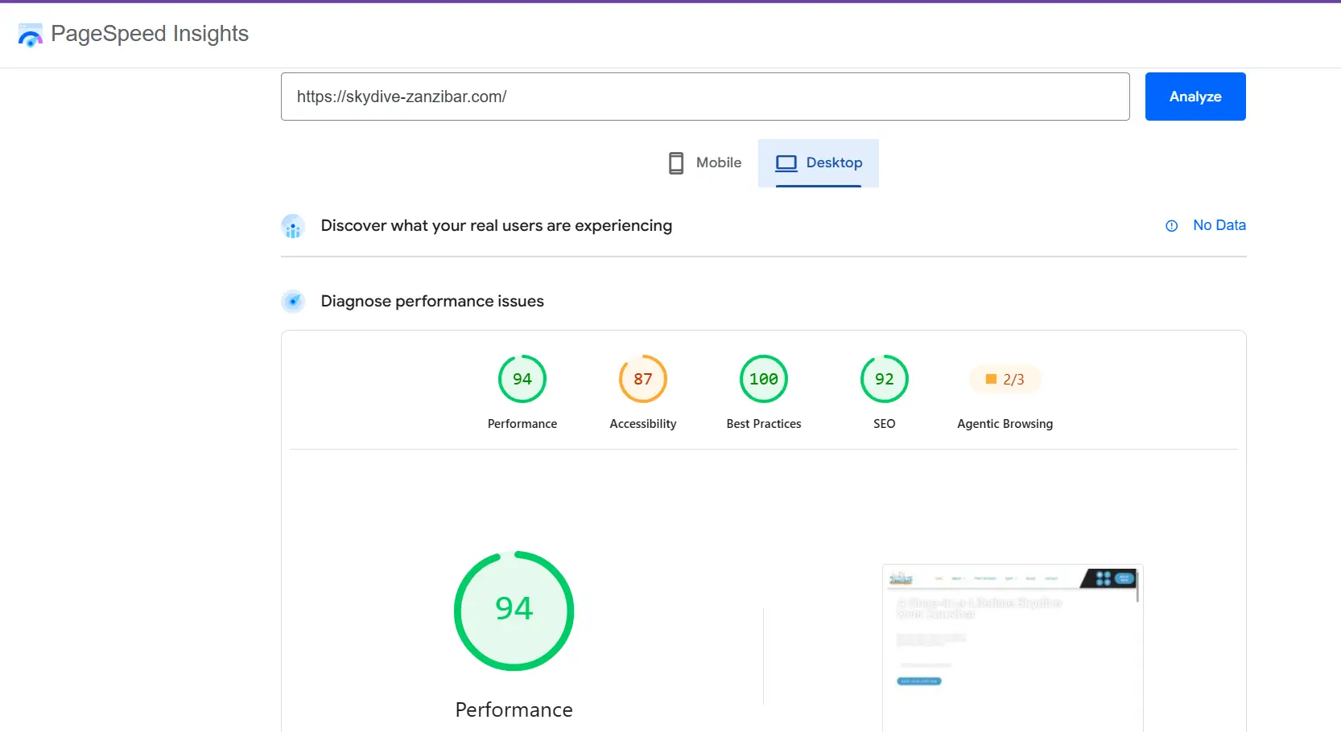
Task: Click the large Performance gauge showing 94
Action: (x=514, y=611)
